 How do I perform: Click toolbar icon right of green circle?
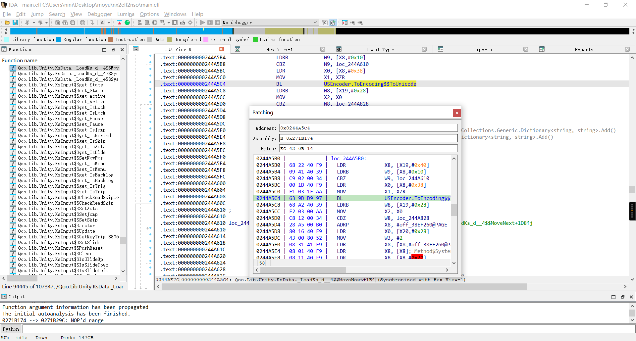click(x=139, y=23)
